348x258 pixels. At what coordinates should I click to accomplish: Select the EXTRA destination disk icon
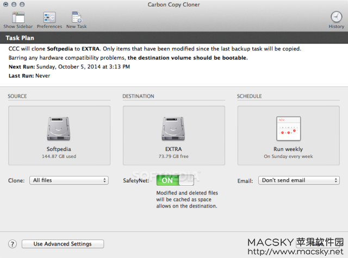click(173, 129)
